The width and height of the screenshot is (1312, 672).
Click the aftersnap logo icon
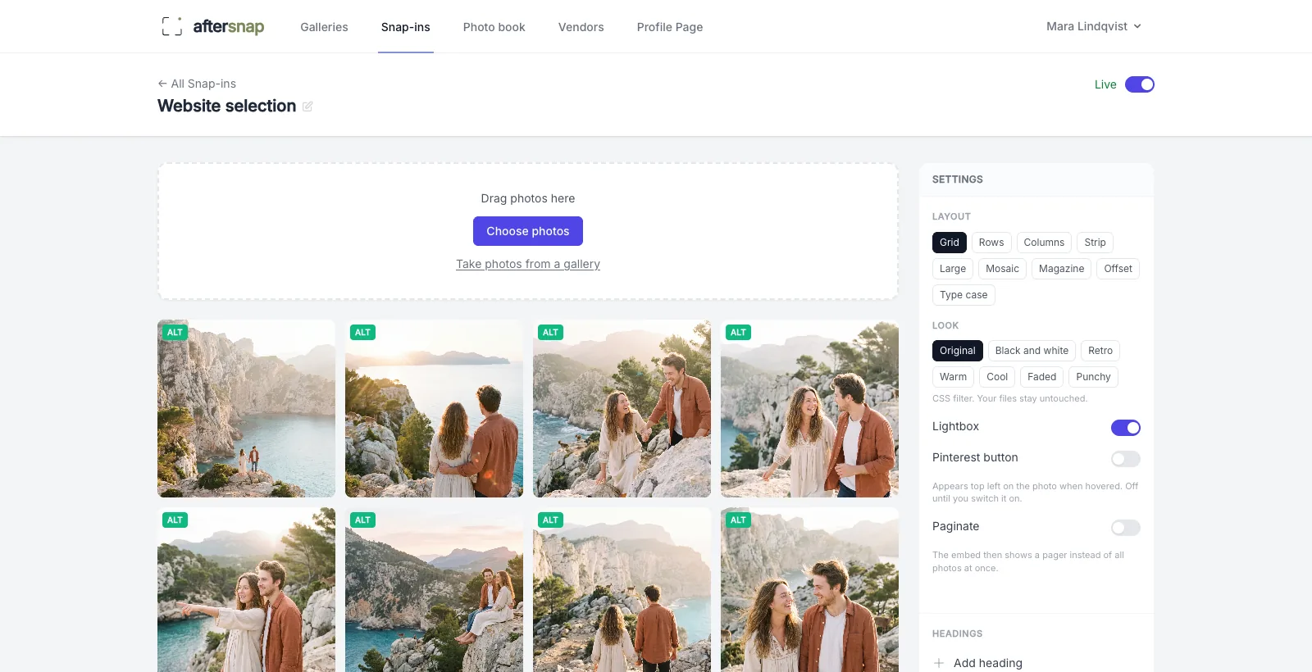pos(171,26)
